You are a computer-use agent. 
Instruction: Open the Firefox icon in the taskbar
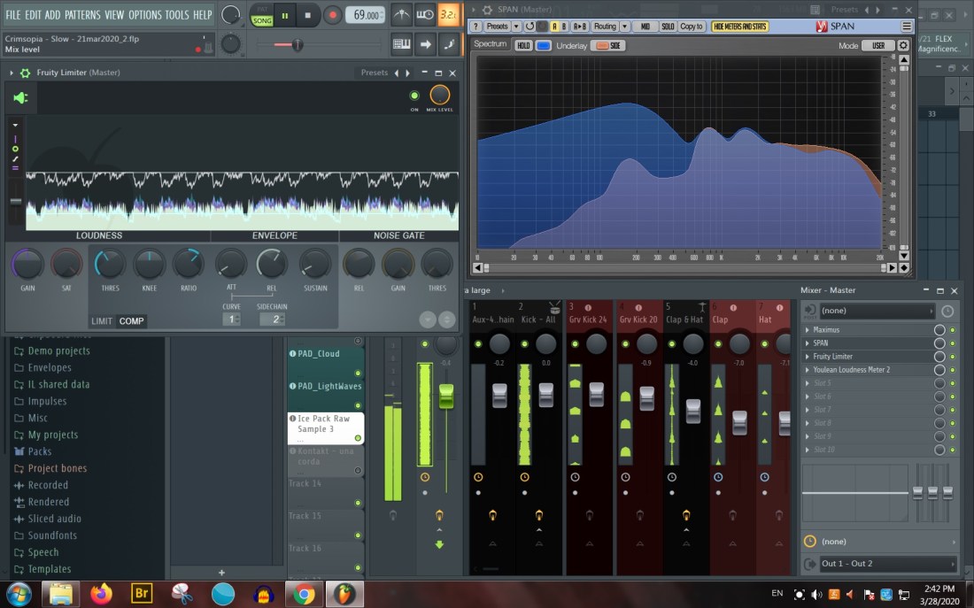tap(101, 593)
